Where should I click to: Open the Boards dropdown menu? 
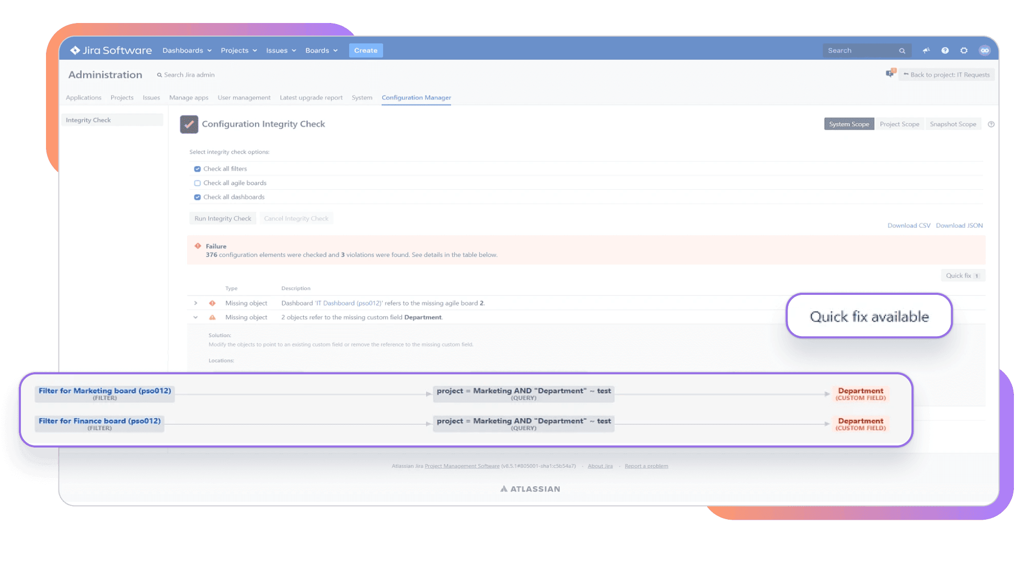[x=321, y=50]
